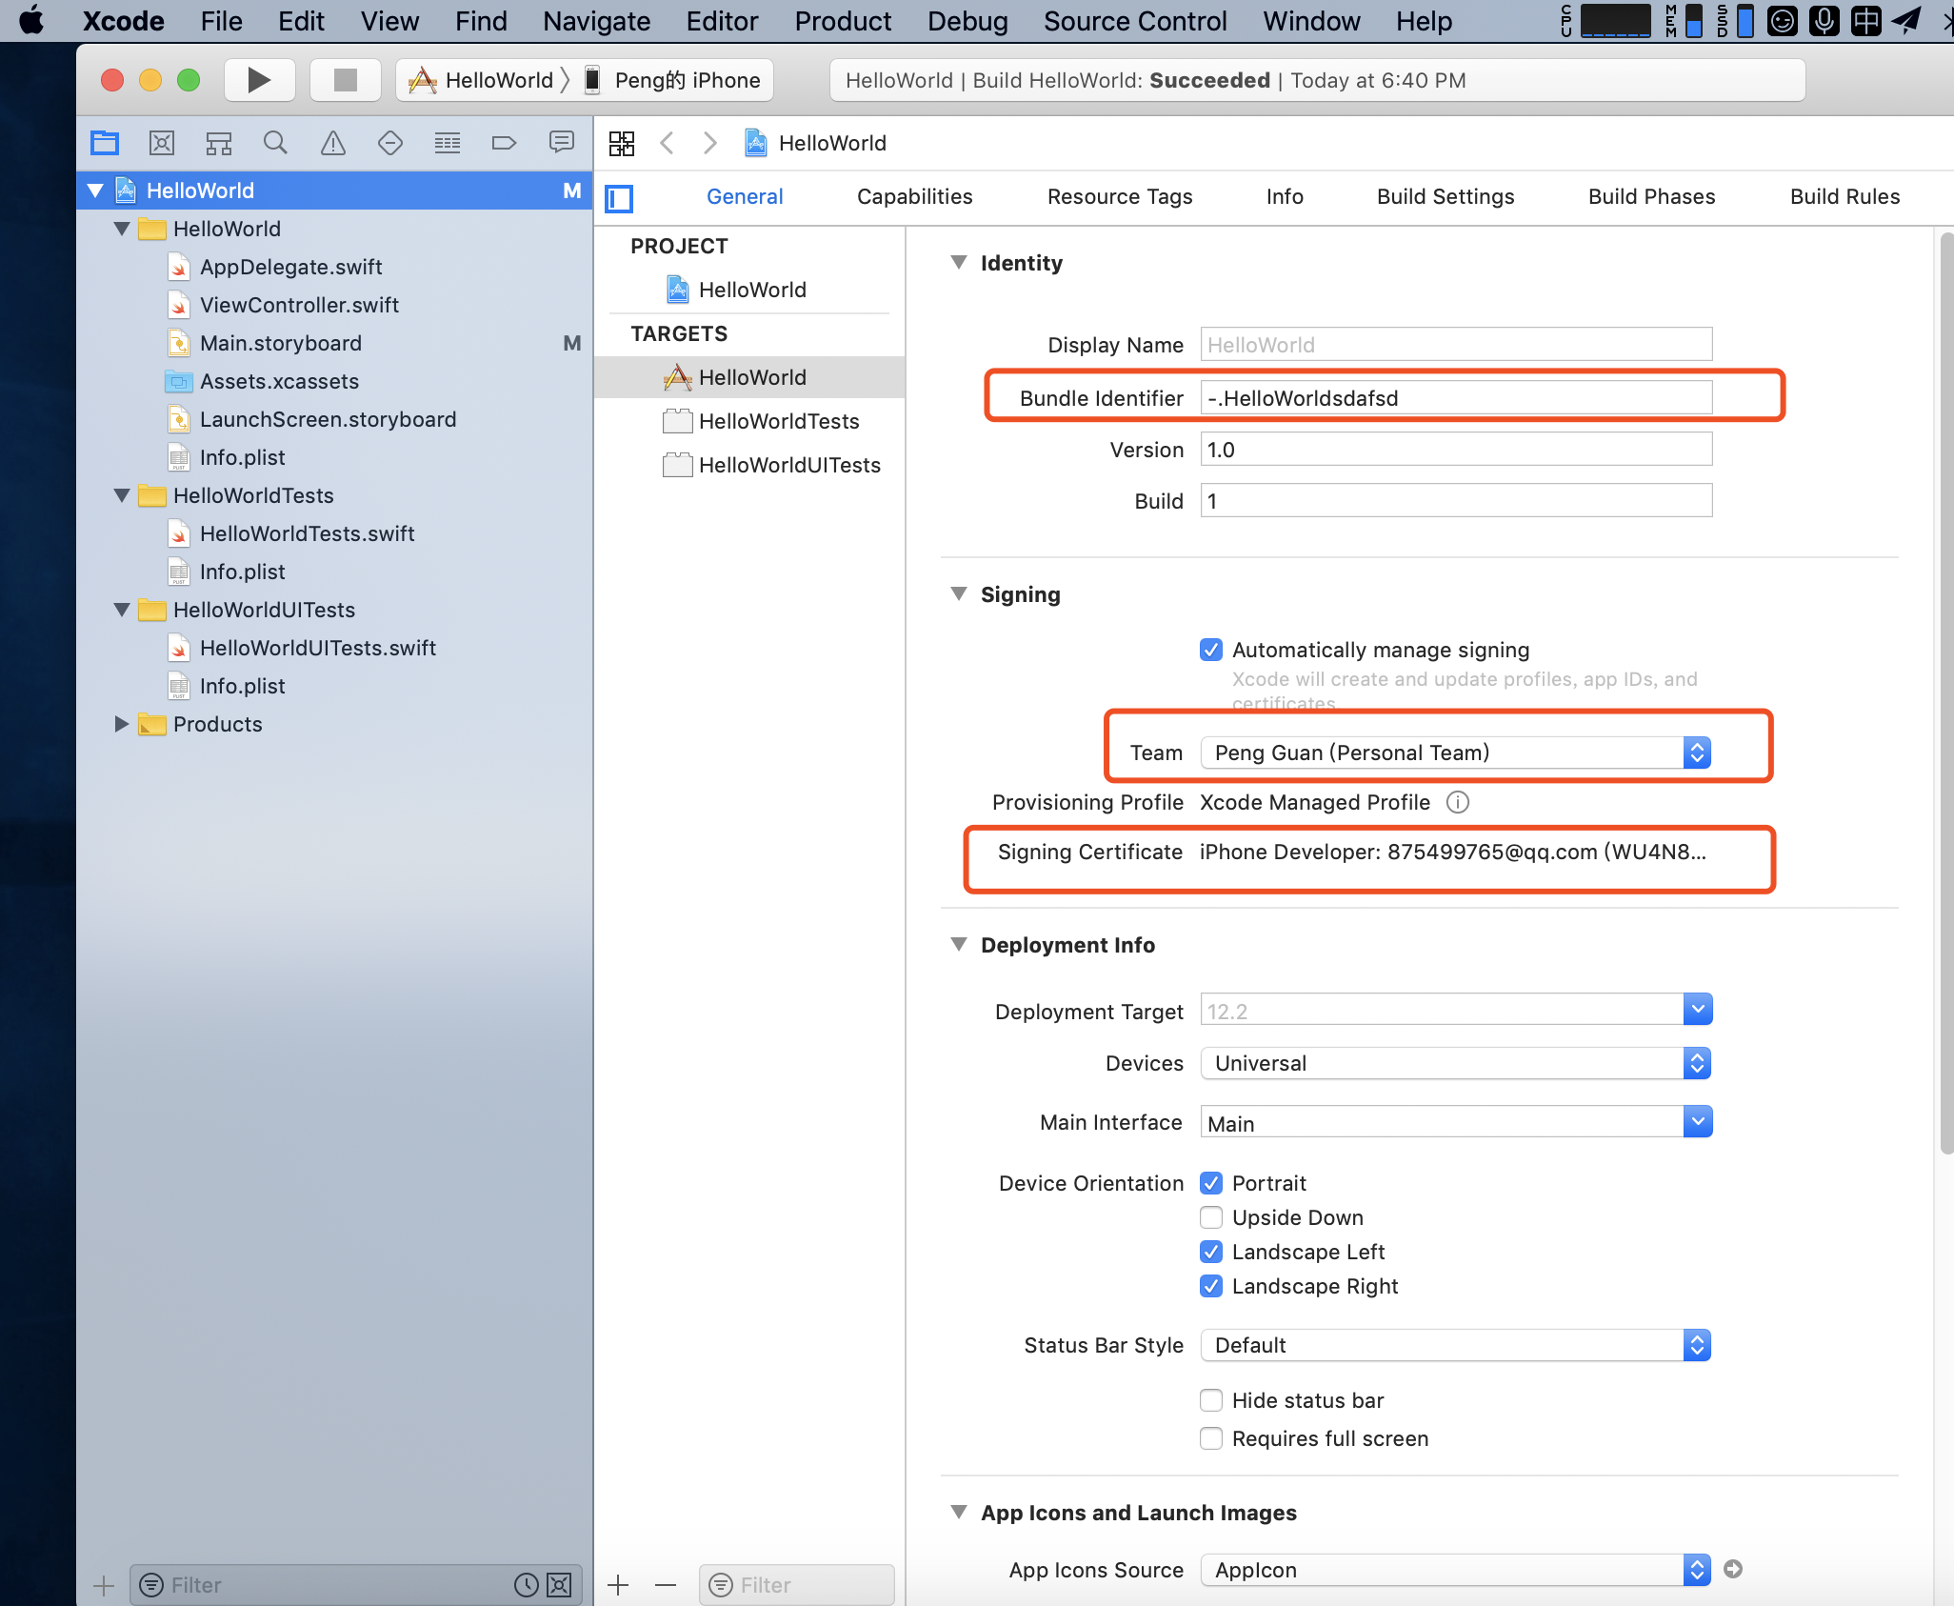The image size is (1954, 1606).
Task: Open the Project navigator folder icon
Action: 105,143
